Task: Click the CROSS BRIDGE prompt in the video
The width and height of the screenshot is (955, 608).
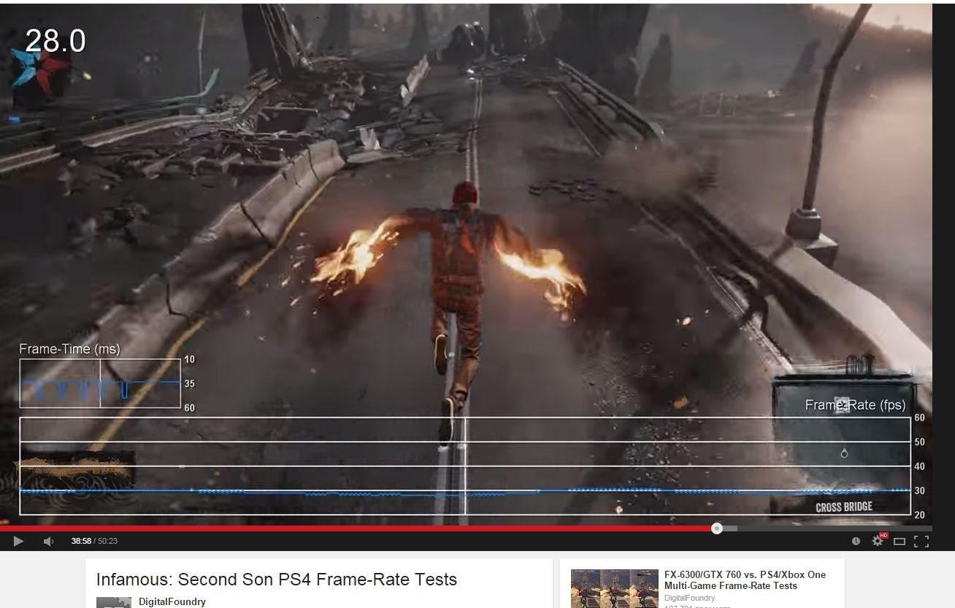Action: click(843, 507)
